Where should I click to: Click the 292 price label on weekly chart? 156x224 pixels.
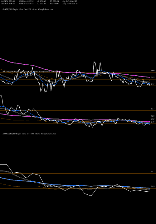(x=153, y=119)
